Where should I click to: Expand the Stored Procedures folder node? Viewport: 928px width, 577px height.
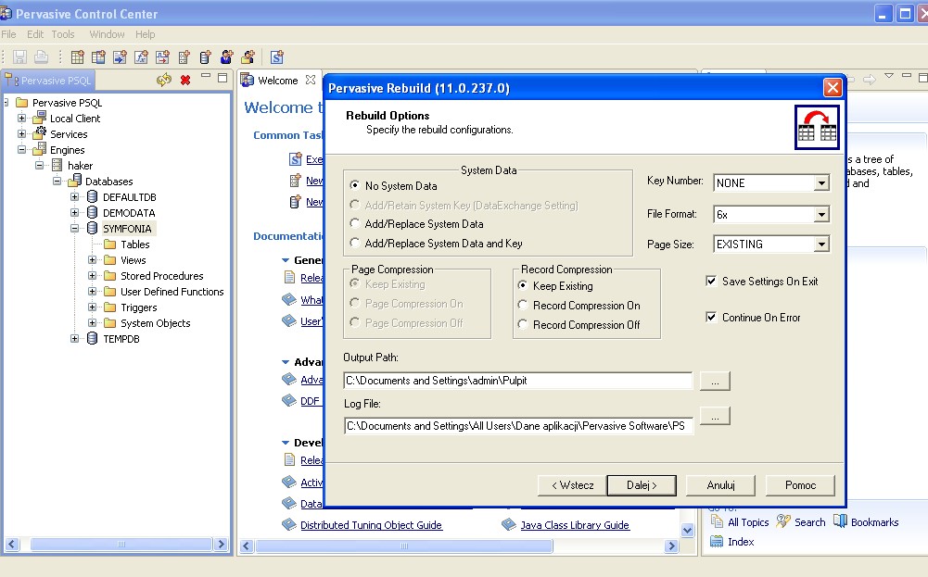coord(93,275)
